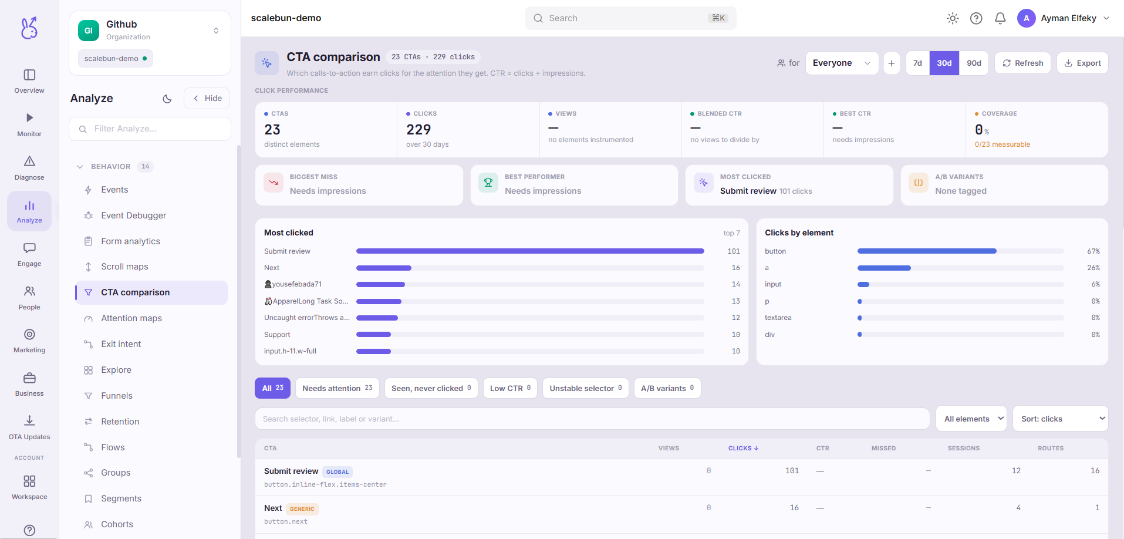Sort table by CLICKS column header
This screenshot has height=539, width=1124.
point(743,448)
